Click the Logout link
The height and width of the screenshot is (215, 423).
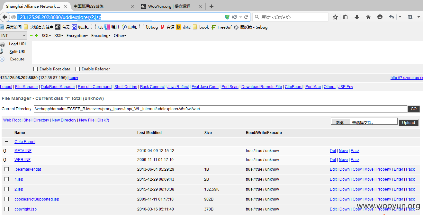click(6, 87)
